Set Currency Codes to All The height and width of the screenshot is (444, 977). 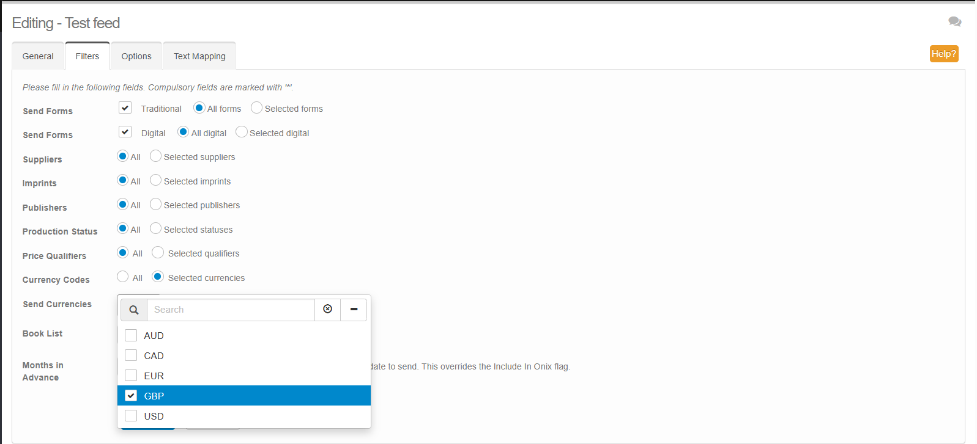click(123, 277)
